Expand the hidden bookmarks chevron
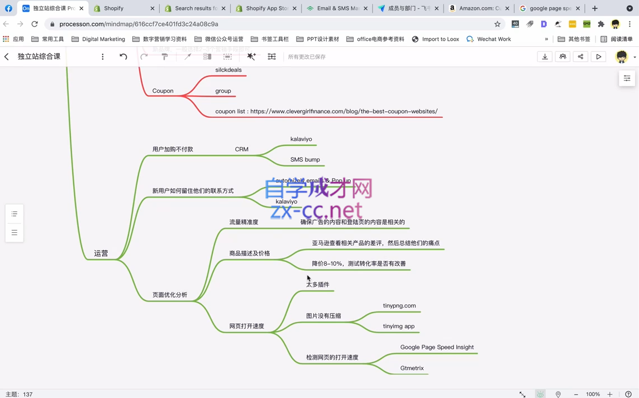Image resolution: width=639 pixels, height=398 pixels. (x=546, y=39)
